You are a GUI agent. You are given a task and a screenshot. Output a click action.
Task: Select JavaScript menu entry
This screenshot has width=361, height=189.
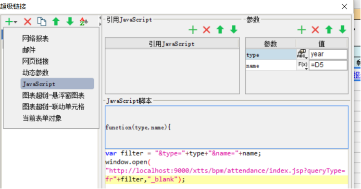[x=57, y=84]
